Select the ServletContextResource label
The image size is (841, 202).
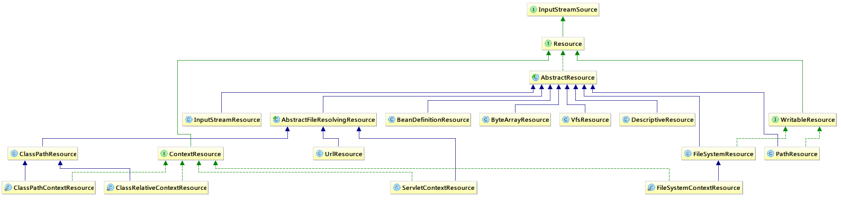[438, 188]
